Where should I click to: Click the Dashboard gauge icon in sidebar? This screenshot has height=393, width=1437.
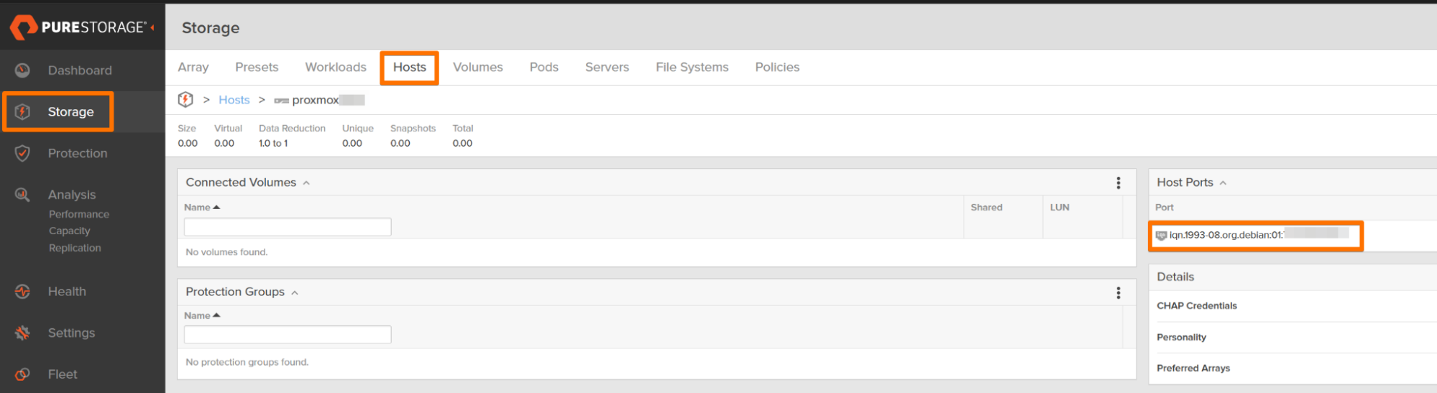pyautogui.click(x=23, y=70)
